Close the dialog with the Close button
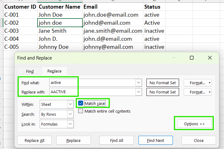The width and height of the screenshot is (224, 149). point(199,140)
